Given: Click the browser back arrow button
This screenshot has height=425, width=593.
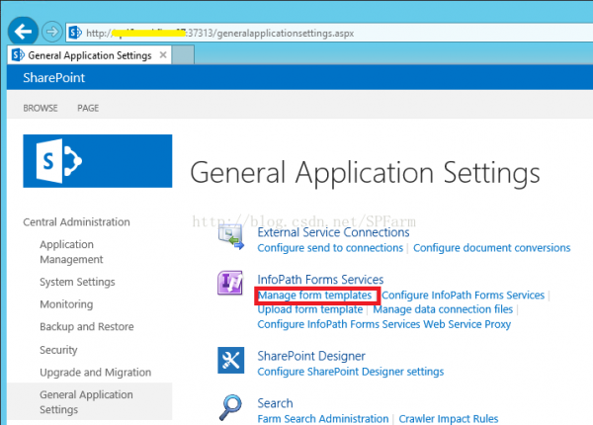Looking at the screenshot, I should (23, 32).
